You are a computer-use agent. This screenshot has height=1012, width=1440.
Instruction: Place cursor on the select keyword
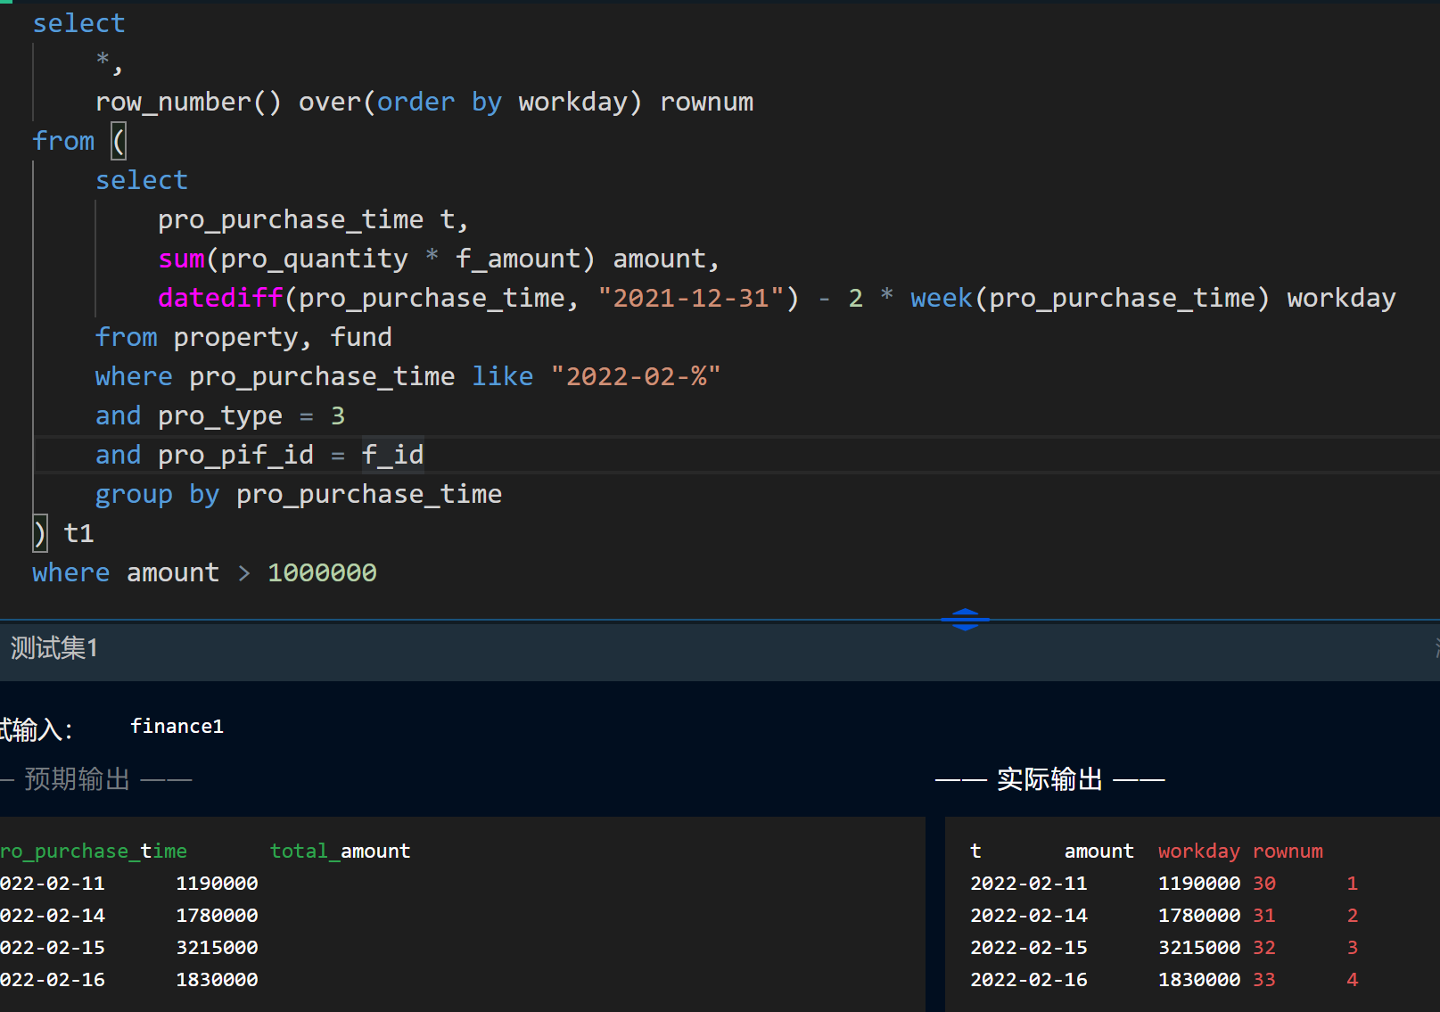pyautogui.click(x=78, y=22)
